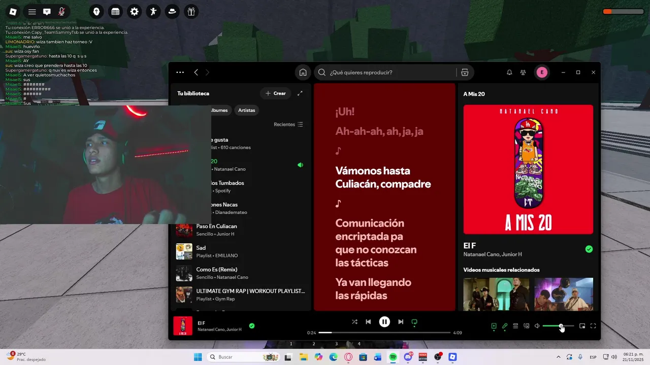Viewport: 650px width, 365px height.
Task: Open Spotify notifications bell
Action: pyautogui.click(x=509, y=72)
